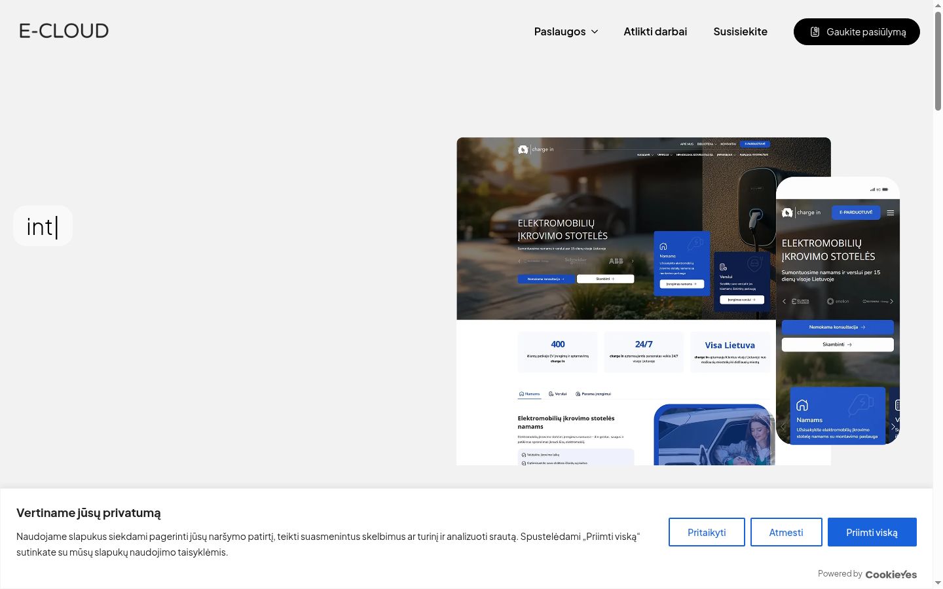Go to the Susisiekite page
The image size is (943, 589).
coord(740,31)
